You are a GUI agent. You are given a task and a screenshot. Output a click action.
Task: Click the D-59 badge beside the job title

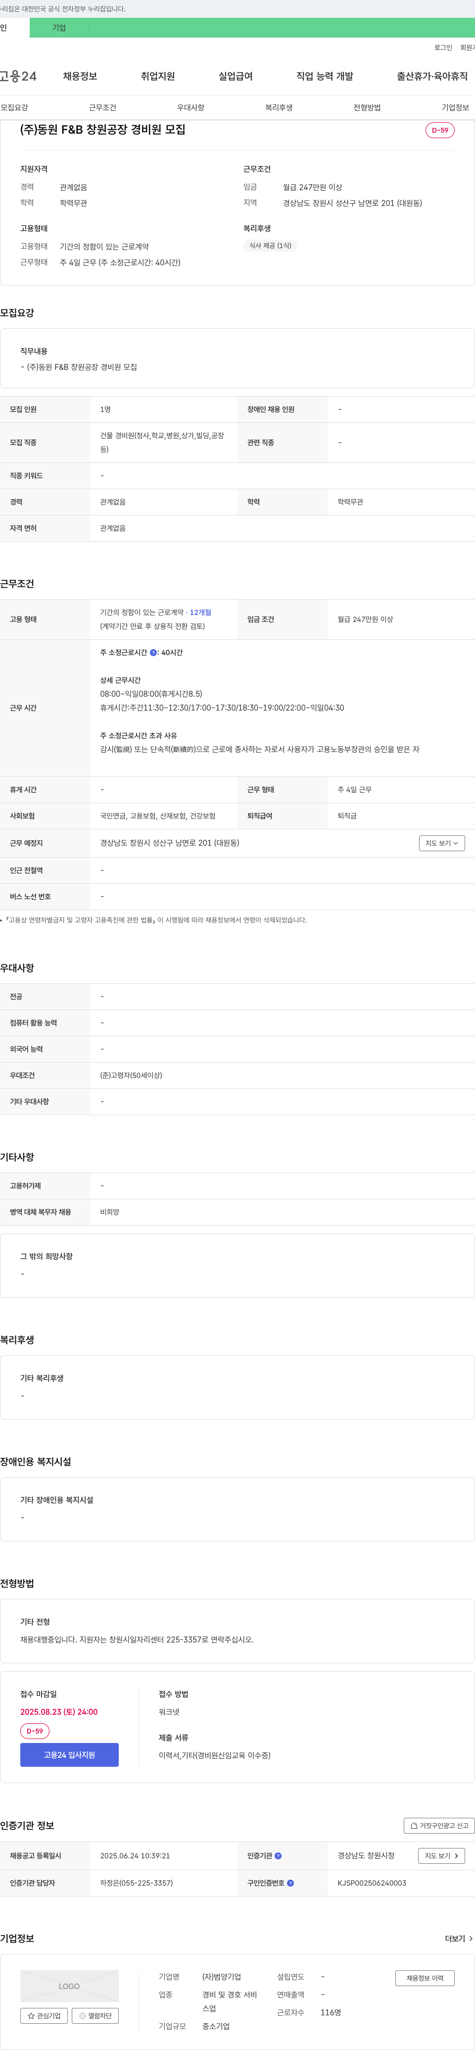pyautogui.click(x=440, y=131)
